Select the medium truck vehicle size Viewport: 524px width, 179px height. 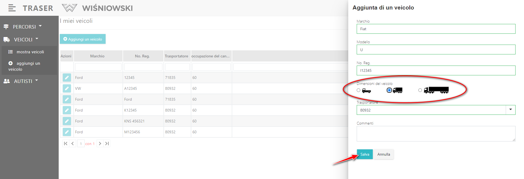[389, 90]
